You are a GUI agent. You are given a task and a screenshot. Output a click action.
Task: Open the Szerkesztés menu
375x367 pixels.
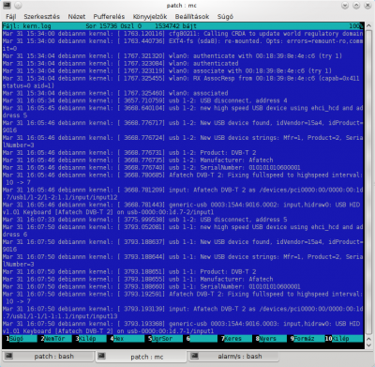tap(41, 17)
